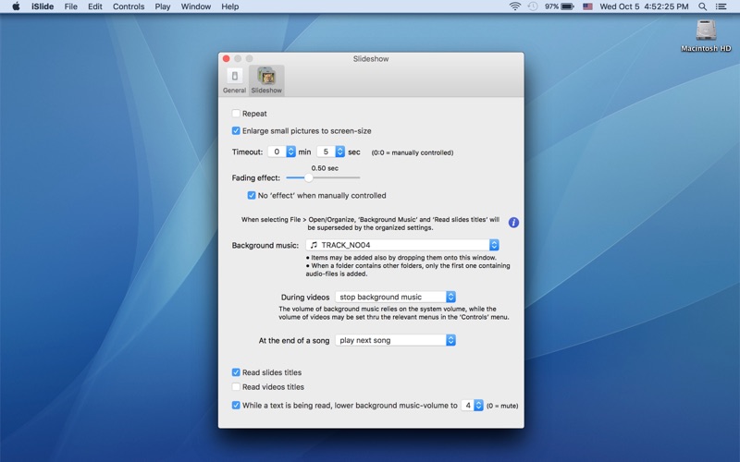Open At the end of a song dropdown
Image resolution: width=740 pixels, height=462 pixels.
point(396,340)
